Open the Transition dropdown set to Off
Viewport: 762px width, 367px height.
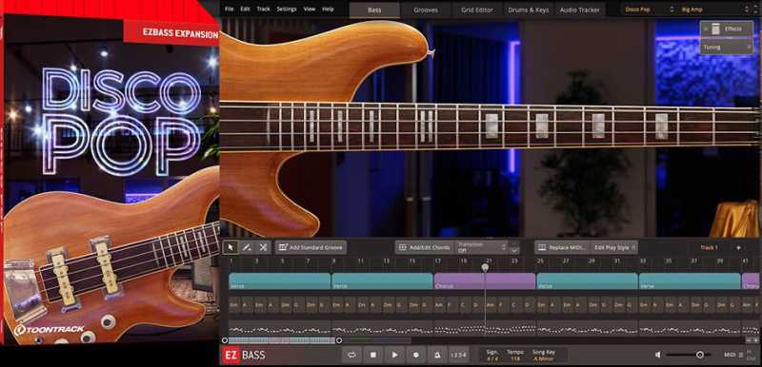pyautogui.click(x=481, y=247)
